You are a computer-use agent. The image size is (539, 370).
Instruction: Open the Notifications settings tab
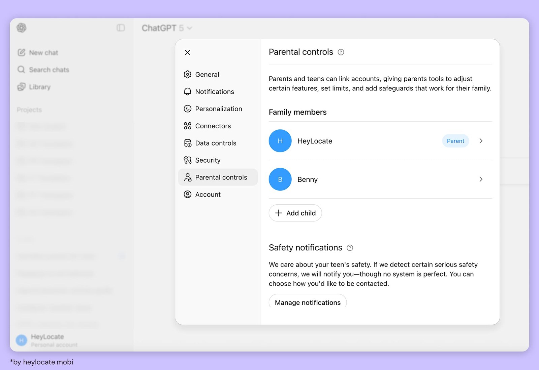[x=218, y=92]
